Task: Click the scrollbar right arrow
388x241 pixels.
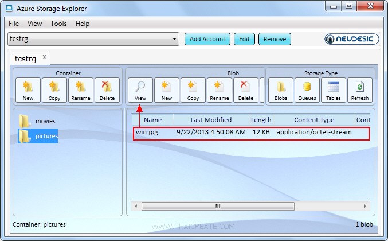Action: tap(365, 206)
